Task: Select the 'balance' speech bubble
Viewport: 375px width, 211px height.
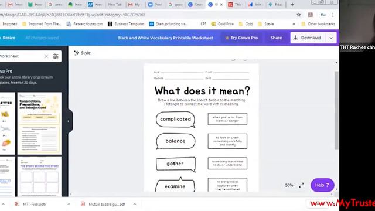Action: click(x=175, y=141)
